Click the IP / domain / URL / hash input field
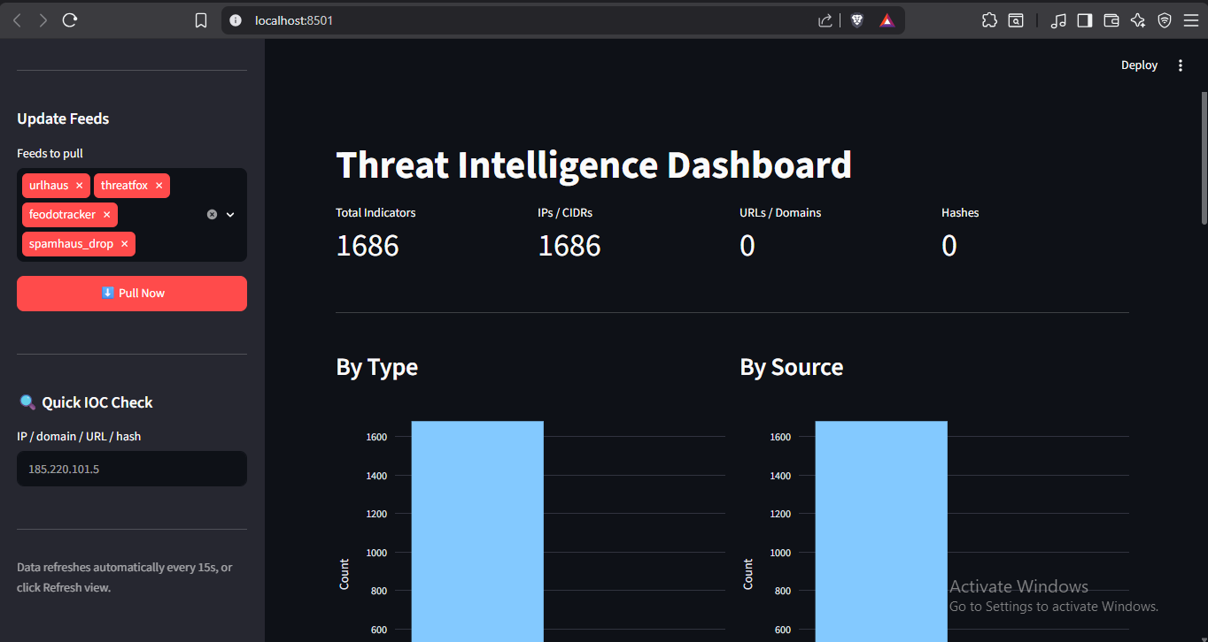Screen dimensions: 1208x642 132,469
